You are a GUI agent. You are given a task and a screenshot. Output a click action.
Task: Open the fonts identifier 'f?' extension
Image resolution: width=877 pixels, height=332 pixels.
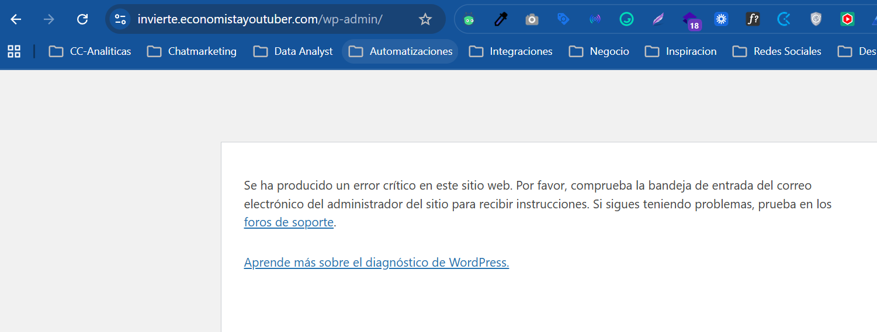tap(753, 19)
